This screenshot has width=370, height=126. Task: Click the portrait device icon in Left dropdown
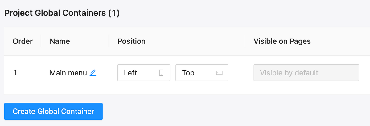pyautogui.click(x=161, y=73)
